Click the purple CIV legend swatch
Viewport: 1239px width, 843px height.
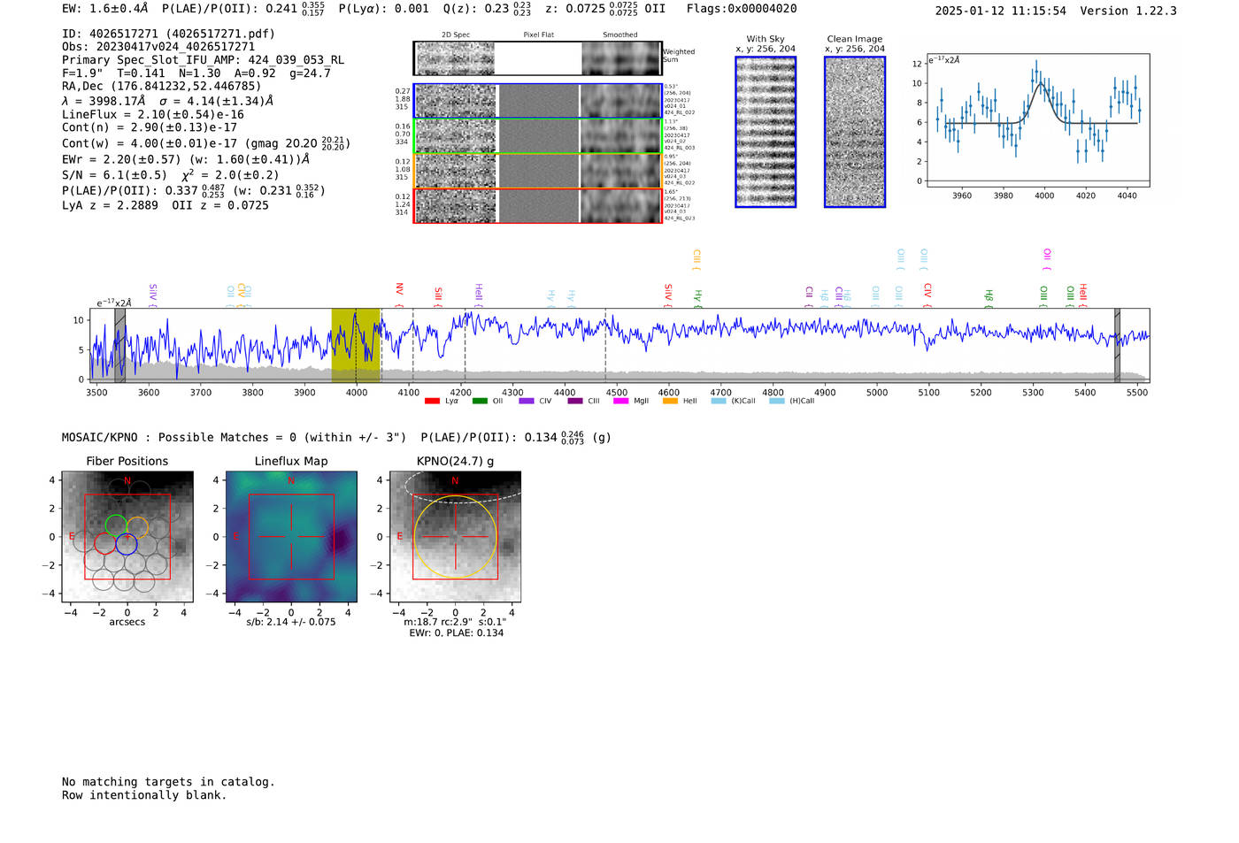click(x=527, y=401)
